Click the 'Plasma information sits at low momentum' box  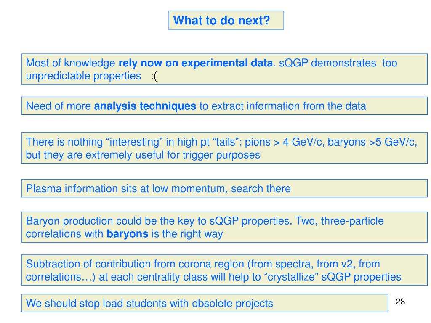[x=224, y=188]
